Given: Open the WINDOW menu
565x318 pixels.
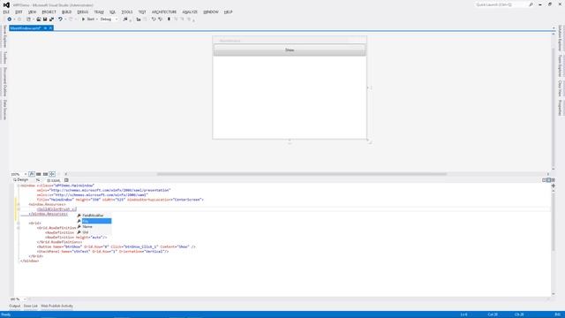Looking at the screenshot, I should [211, 11].
